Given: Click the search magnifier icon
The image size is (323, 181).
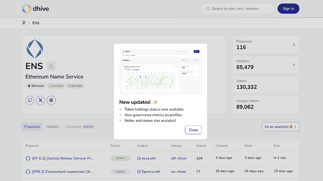Looking at the screenshot, I should tap(208, 8).
